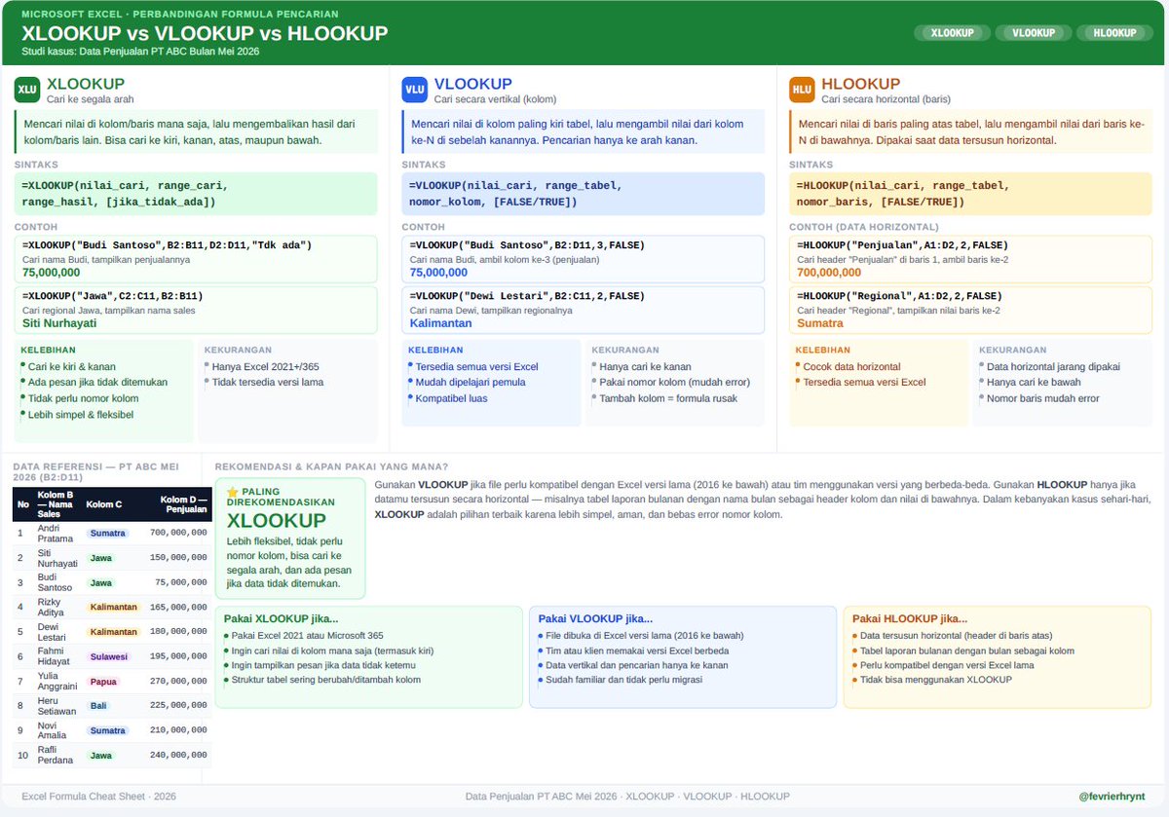Click "Kompatibel luas" bullet
The image size is (1169, 817).
[x=451, y=398]
